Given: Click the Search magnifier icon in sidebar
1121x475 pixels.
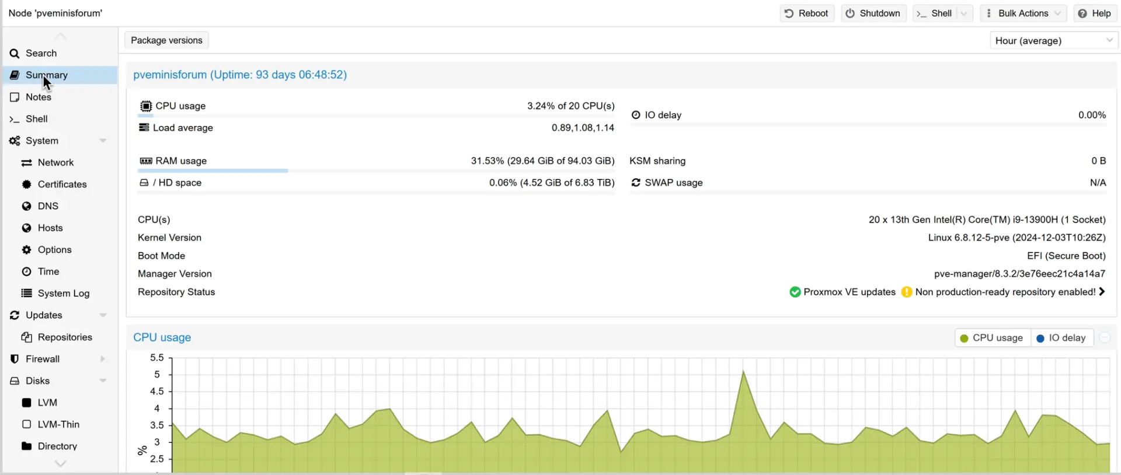Looking at the screenshot, I should pyautogui.click(x=15, y=54).
